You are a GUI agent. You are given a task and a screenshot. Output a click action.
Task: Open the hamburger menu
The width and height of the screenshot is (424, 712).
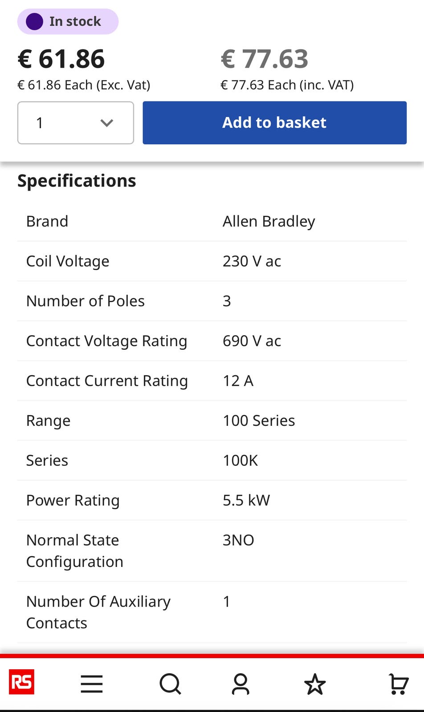click(x=92, y=684)
